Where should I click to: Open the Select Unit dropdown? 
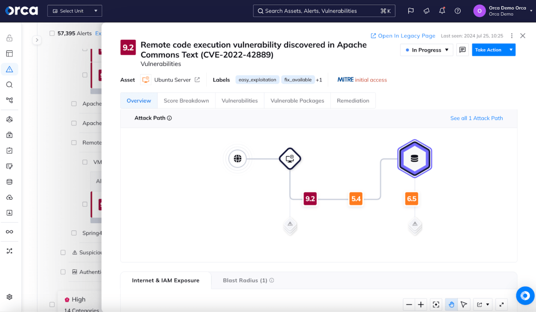pyautogui.click(x=75, y=11)
